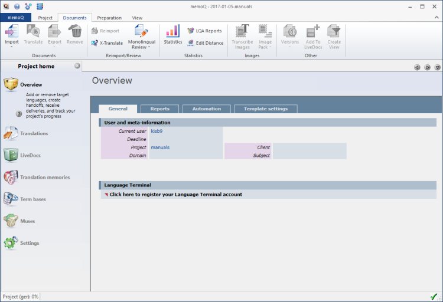Click the help question mark in sidebar
The image size is (443, 302).
19,114
